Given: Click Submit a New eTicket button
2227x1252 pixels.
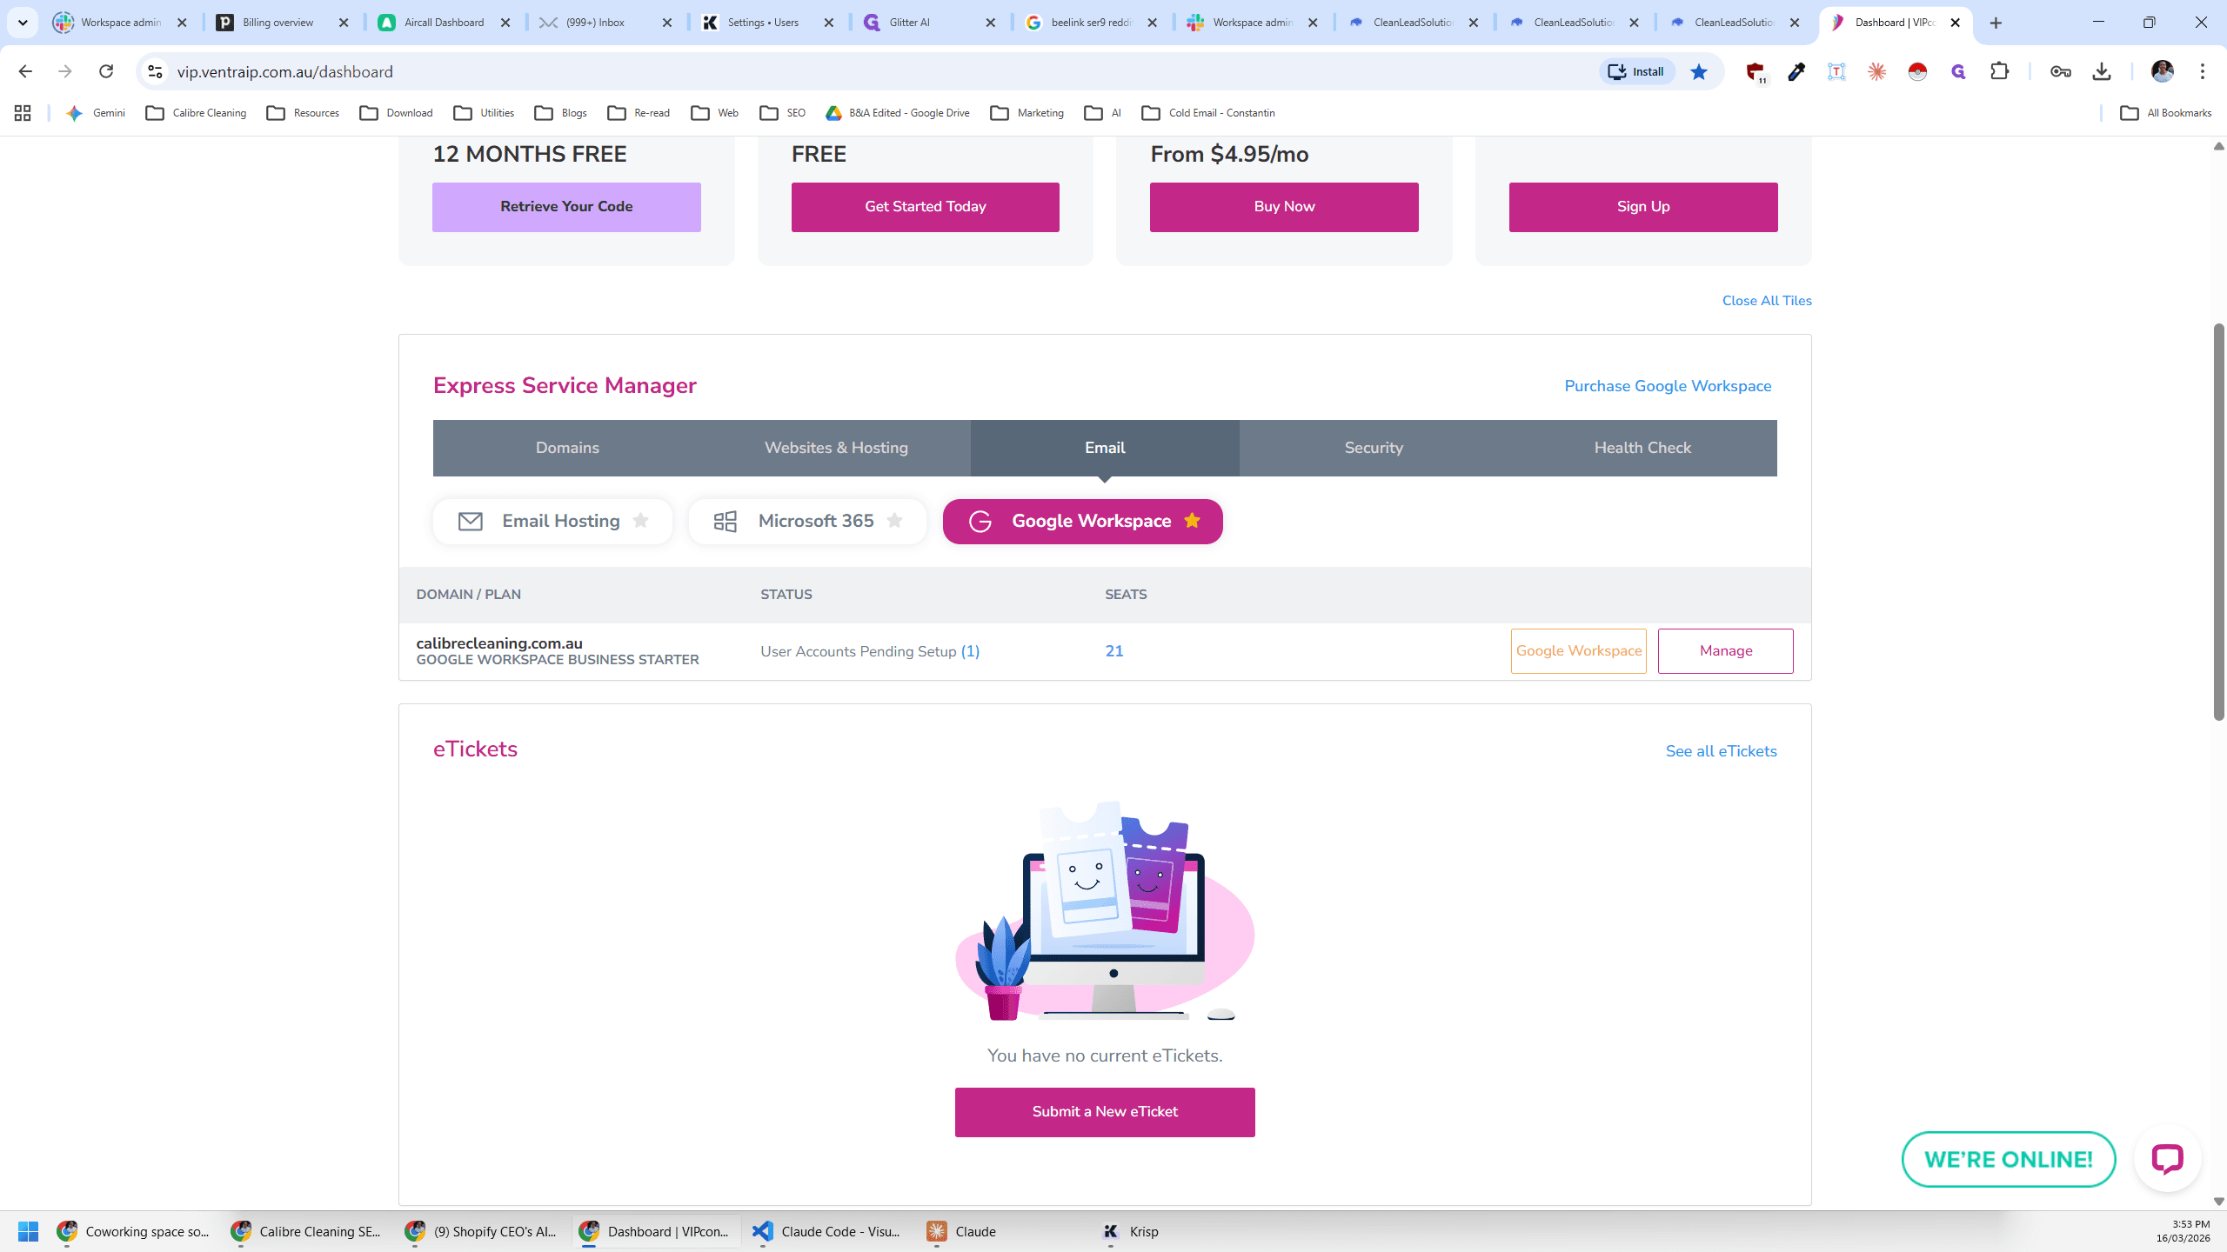Looking at the screenshot, I should tap(1105, 1112).
